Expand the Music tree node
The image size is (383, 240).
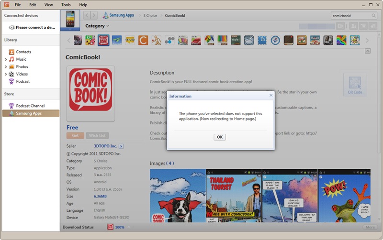(x=6, y=59)
